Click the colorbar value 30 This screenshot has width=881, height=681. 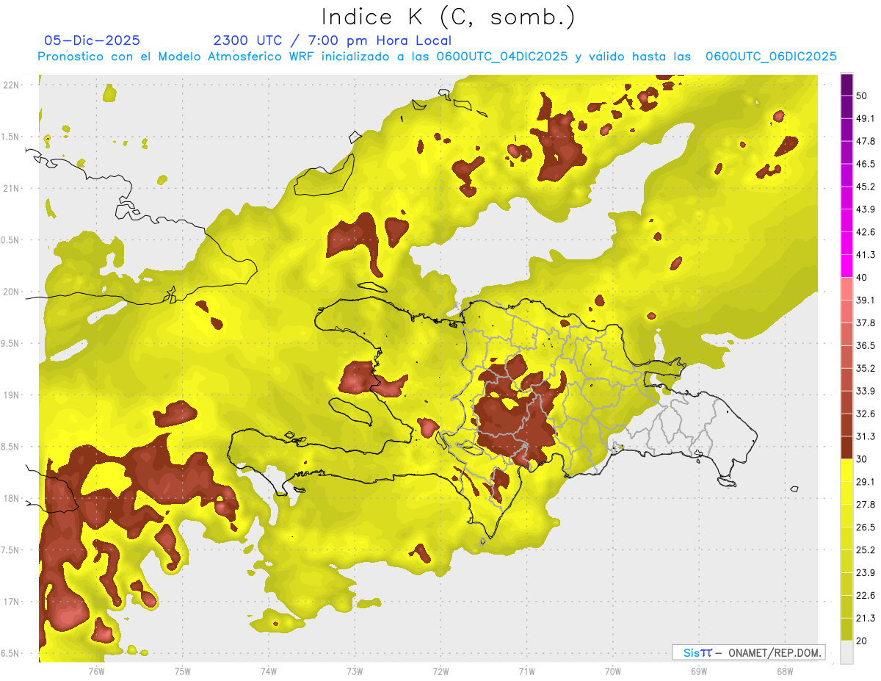[862, 459]
